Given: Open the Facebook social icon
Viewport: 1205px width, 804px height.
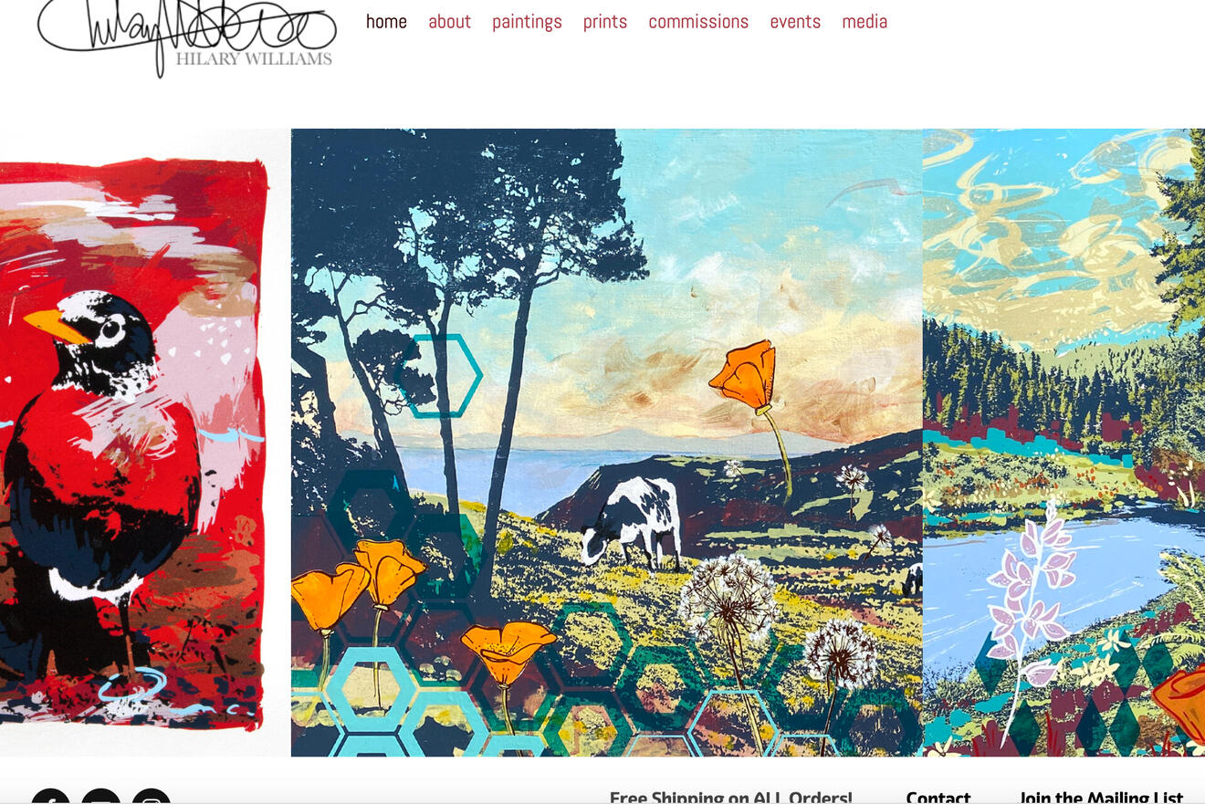Looking at the screenshot, I should (x=50, y=797).
